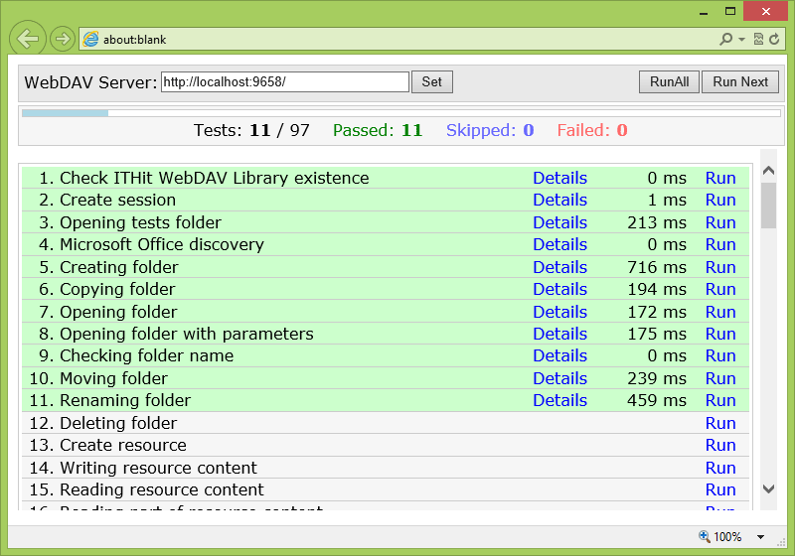The image size is (795, 556).
Task: Open Details for Checking folder name
Action: click(x=559, y=356)
